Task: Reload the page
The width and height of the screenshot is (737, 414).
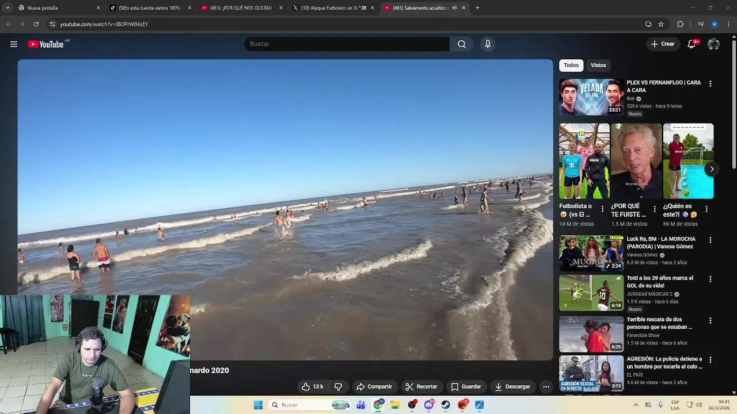Action: 36,24
